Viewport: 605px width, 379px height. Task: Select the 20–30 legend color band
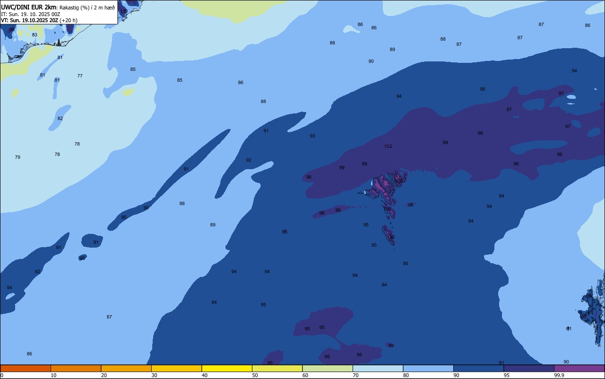pyautogui.click(x=126, y=368)
